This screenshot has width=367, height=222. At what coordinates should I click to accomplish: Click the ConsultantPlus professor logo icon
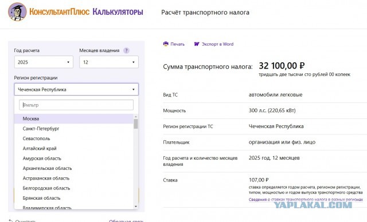pyautogui.click(x=17, y=11)
